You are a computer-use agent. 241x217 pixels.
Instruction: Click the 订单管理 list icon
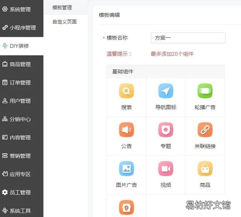5,82
